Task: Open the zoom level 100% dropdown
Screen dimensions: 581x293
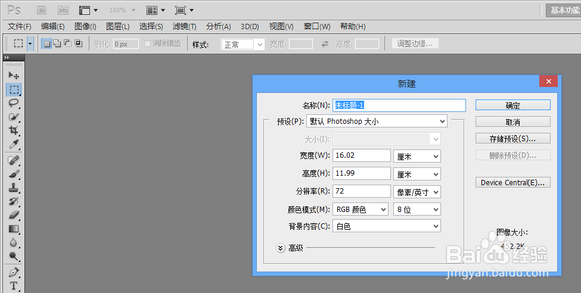Action: (122, 10)
